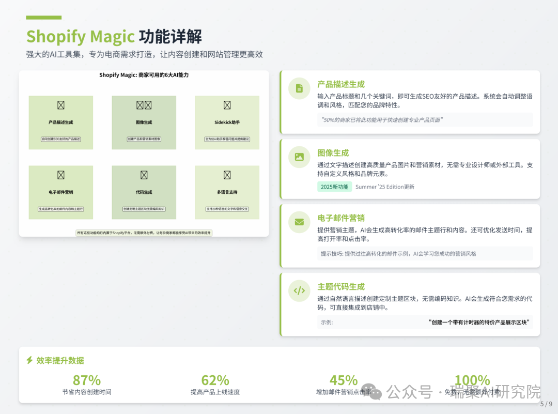Screen dimensions: 558x414
Task: Click the caption 创建产品和营销素材图像
Action: coord(144,139)
